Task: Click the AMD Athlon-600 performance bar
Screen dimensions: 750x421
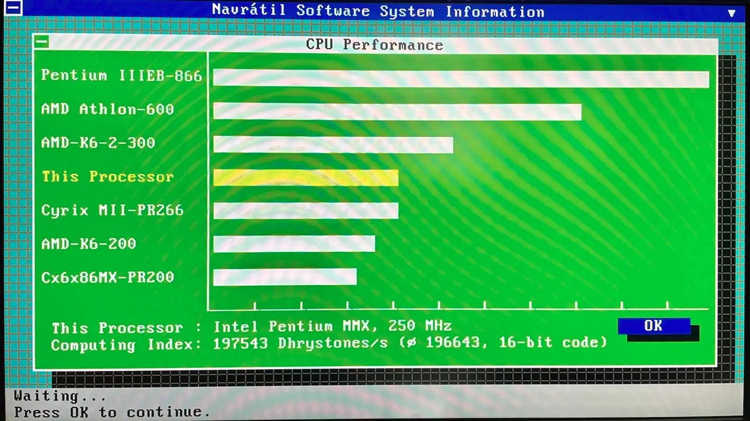Action: click(397, 112)
